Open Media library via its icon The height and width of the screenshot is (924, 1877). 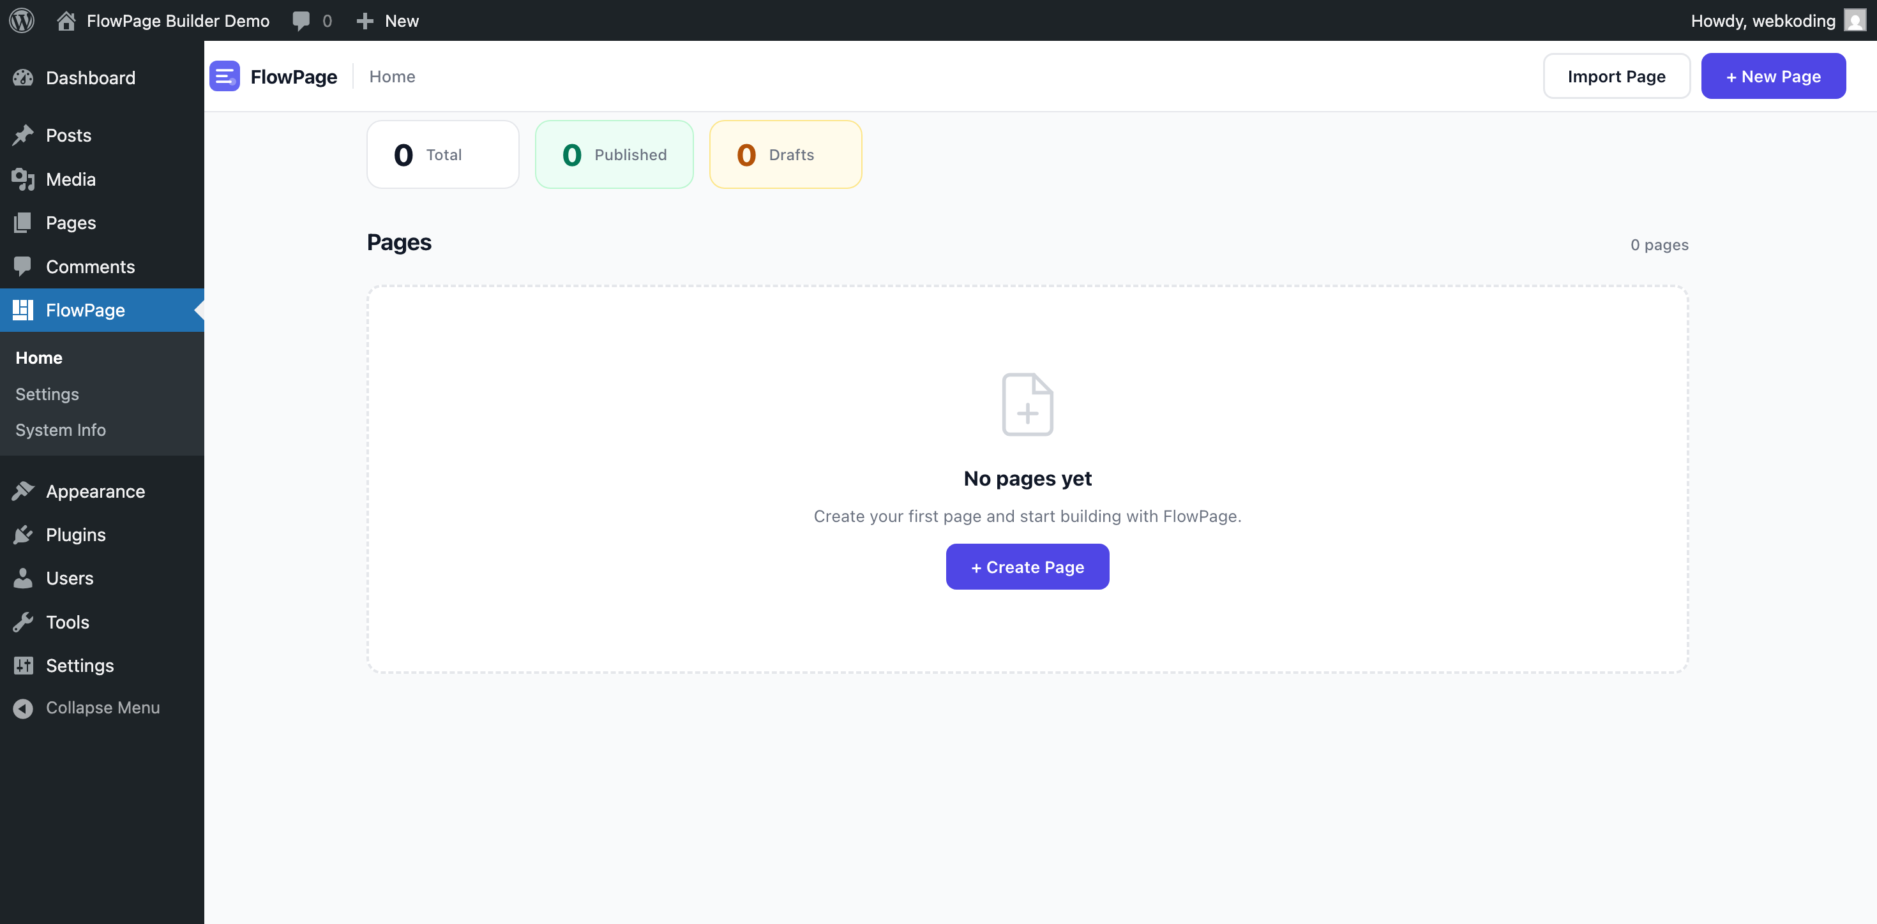point(24,179)
